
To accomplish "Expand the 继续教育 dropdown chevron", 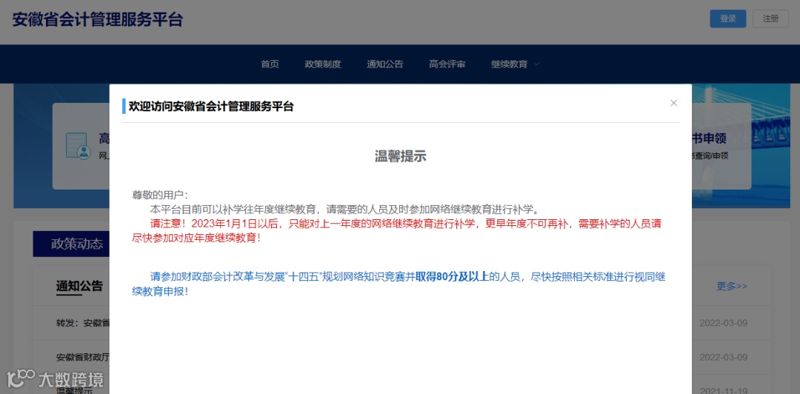I will point(536,64).
